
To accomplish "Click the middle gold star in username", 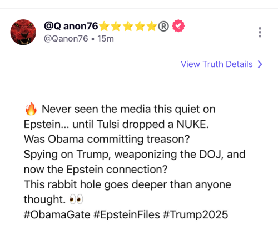I will click(x=128, y=26).
